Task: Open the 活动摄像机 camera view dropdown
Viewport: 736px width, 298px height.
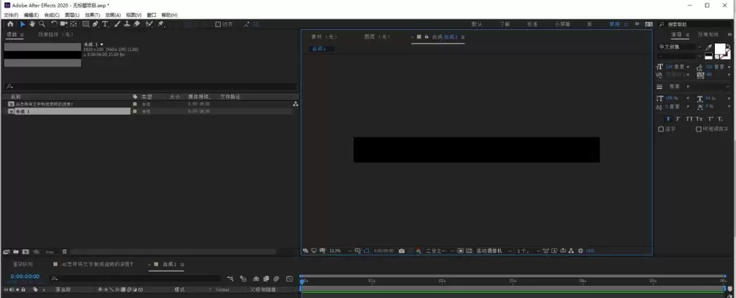Action: [493, 250]
